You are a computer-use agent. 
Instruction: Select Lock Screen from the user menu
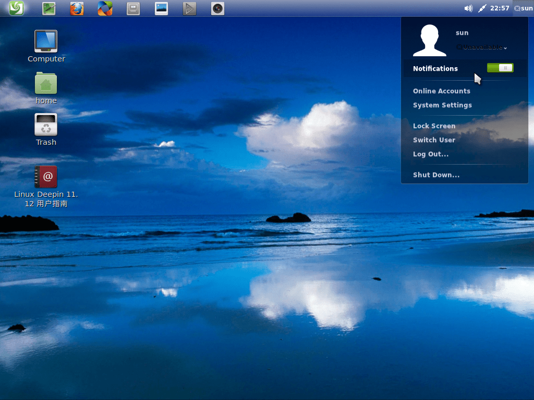coord(434,126)
